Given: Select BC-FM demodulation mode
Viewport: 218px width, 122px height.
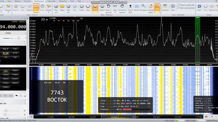Looking at the screenshot, I should (6, 53).
